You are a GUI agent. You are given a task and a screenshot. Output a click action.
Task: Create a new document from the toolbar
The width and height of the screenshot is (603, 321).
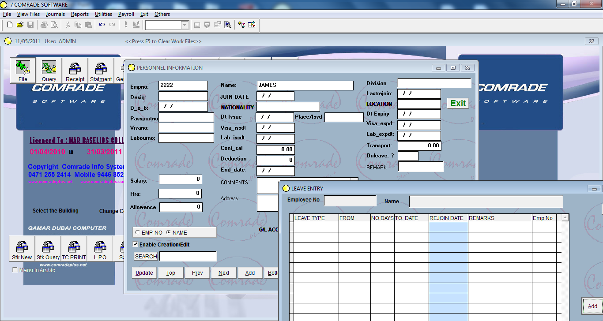click(9, 25)
